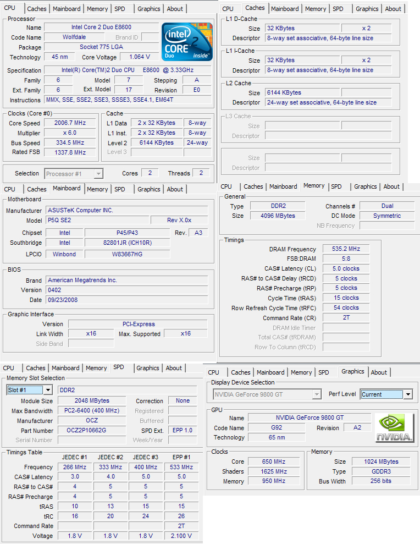Open CPU tab in the GPU Clocks window

click(x=214, y=372)
